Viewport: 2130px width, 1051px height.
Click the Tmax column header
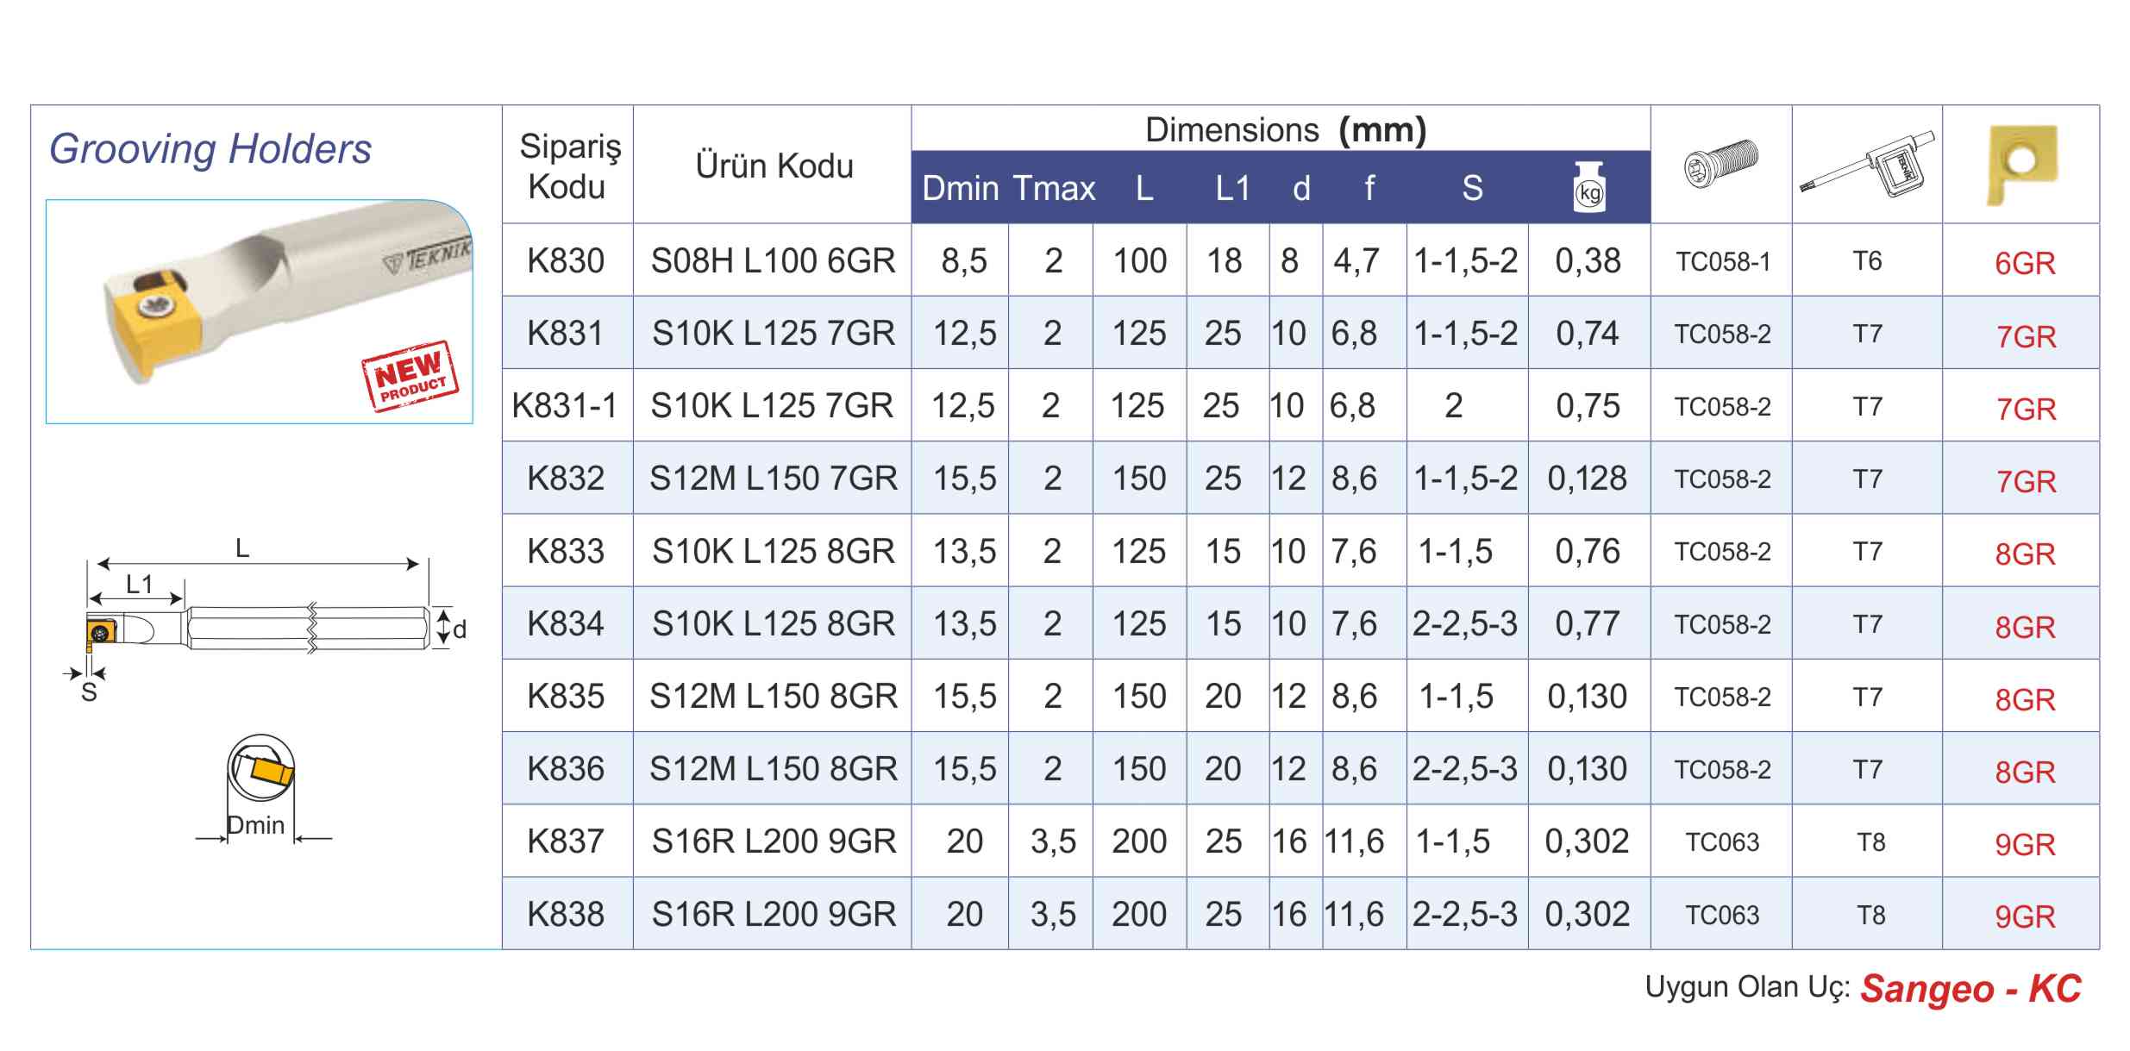tap(1053, 188)
